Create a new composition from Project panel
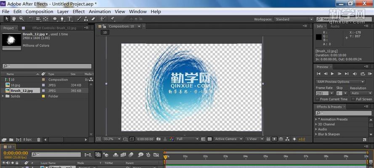The height and width of the screenshot is (168, 374). pos(19,140)
